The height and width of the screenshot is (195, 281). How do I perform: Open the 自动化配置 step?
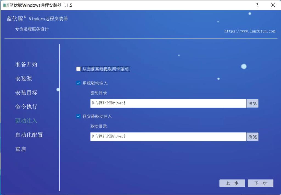click(29, 135)
